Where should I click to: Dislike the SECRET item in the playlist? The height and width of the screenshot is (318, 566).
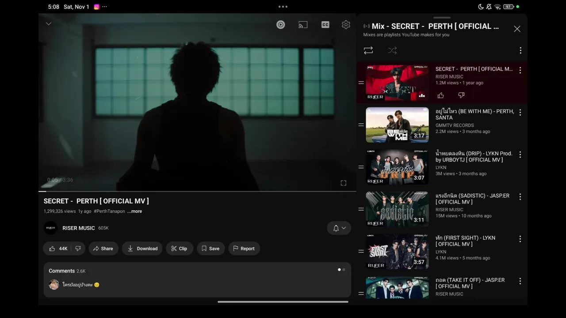(x=461, y=95)
